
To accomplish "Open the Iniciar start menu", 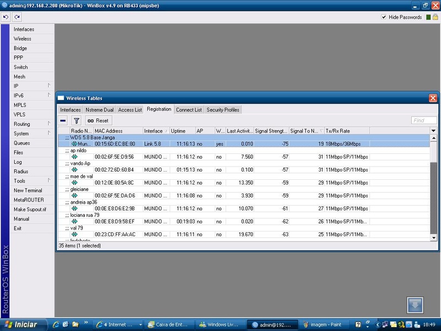I will tap(23, 324).
